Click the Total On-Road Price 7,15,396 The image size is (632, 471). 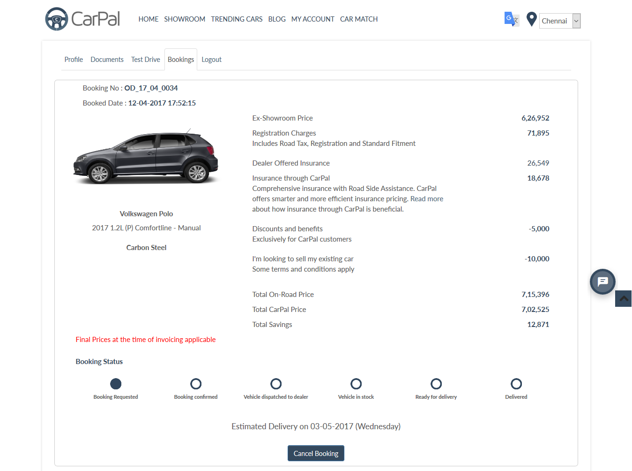[x=535, y=295]
